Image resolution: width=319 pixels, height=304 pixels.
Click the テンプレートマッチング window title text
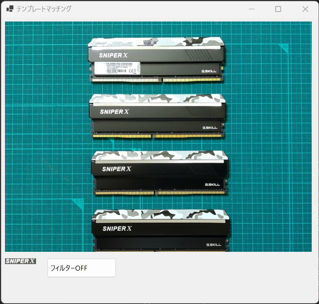point(44,9)
